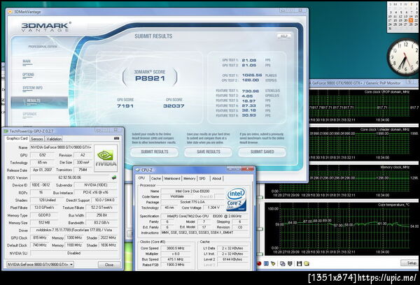Click the Feature Test 1 value 730.96
The image size is (420, 285).
point(250,91)
